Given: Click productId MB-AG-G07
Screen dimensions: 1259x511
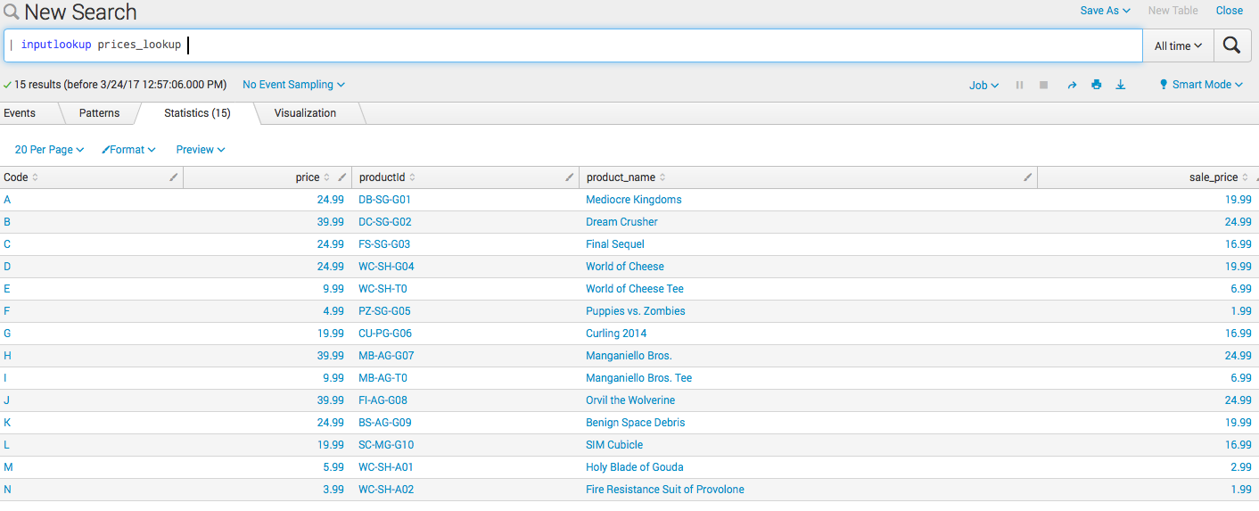Looking at the screenshot, I should (386, 356).
